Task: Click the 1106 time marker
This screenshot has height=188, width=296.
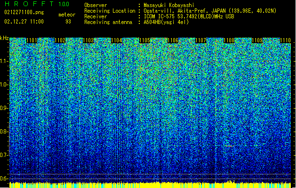Action: [173, 40]
